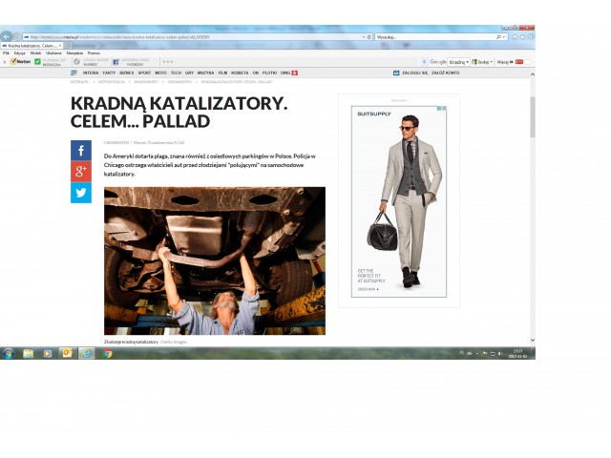The height and width of the screenshot is (458, 611).
Task: Open the Google toolbar search term dropdown
Action: [469, 61]
